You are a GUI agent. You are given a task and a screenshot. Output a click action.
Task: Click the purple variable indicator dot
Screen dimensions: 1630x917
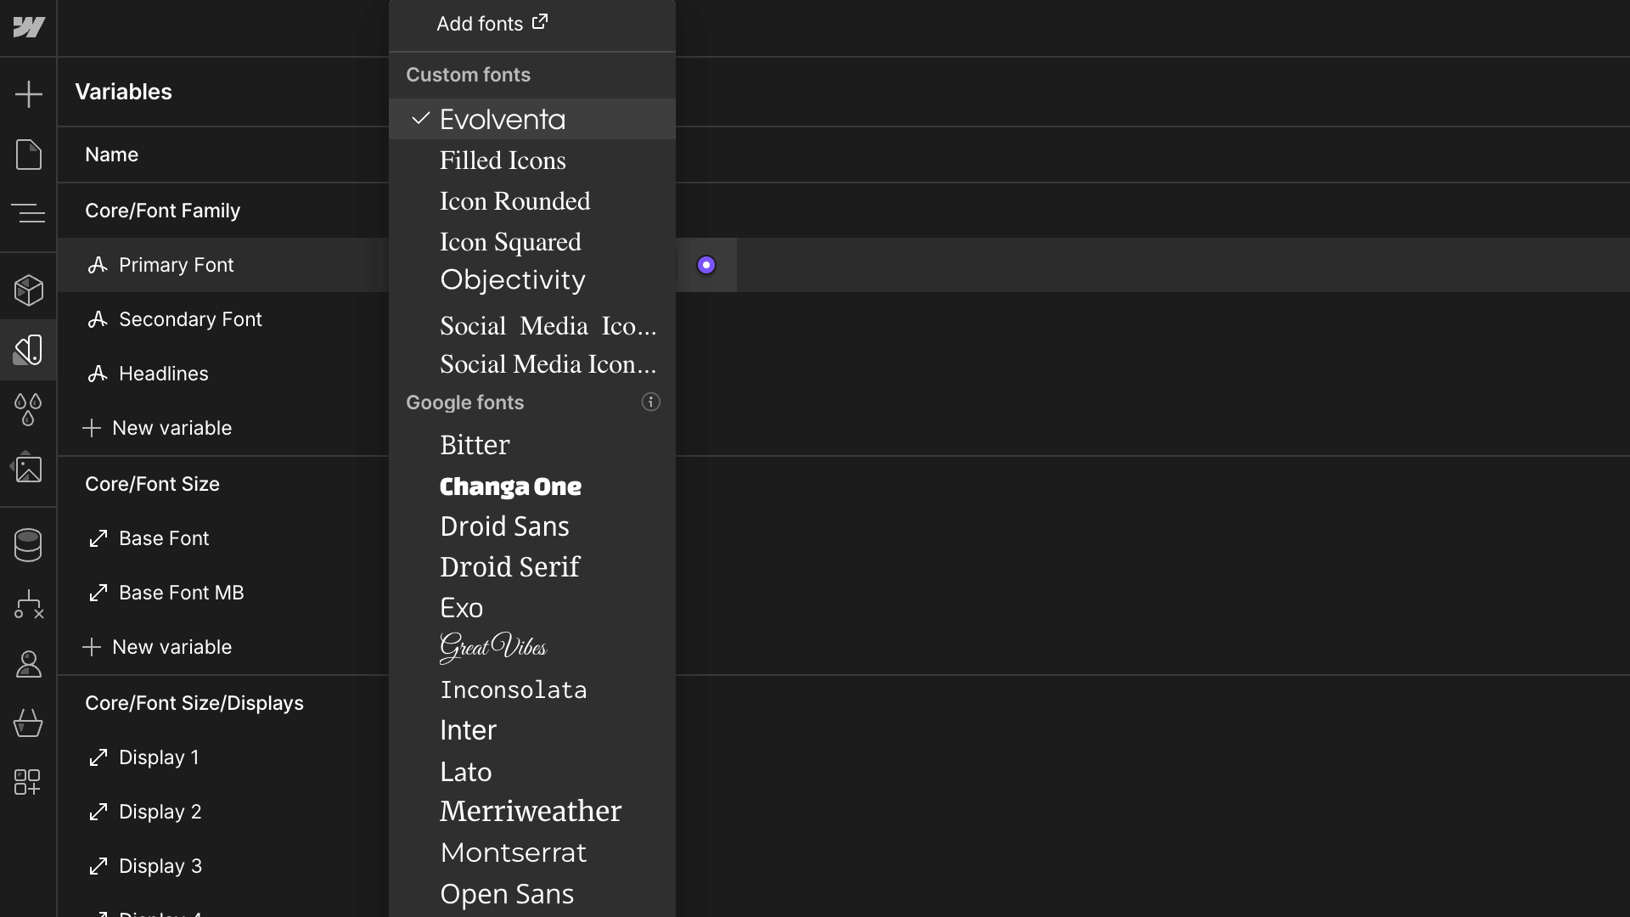(706, 265)
